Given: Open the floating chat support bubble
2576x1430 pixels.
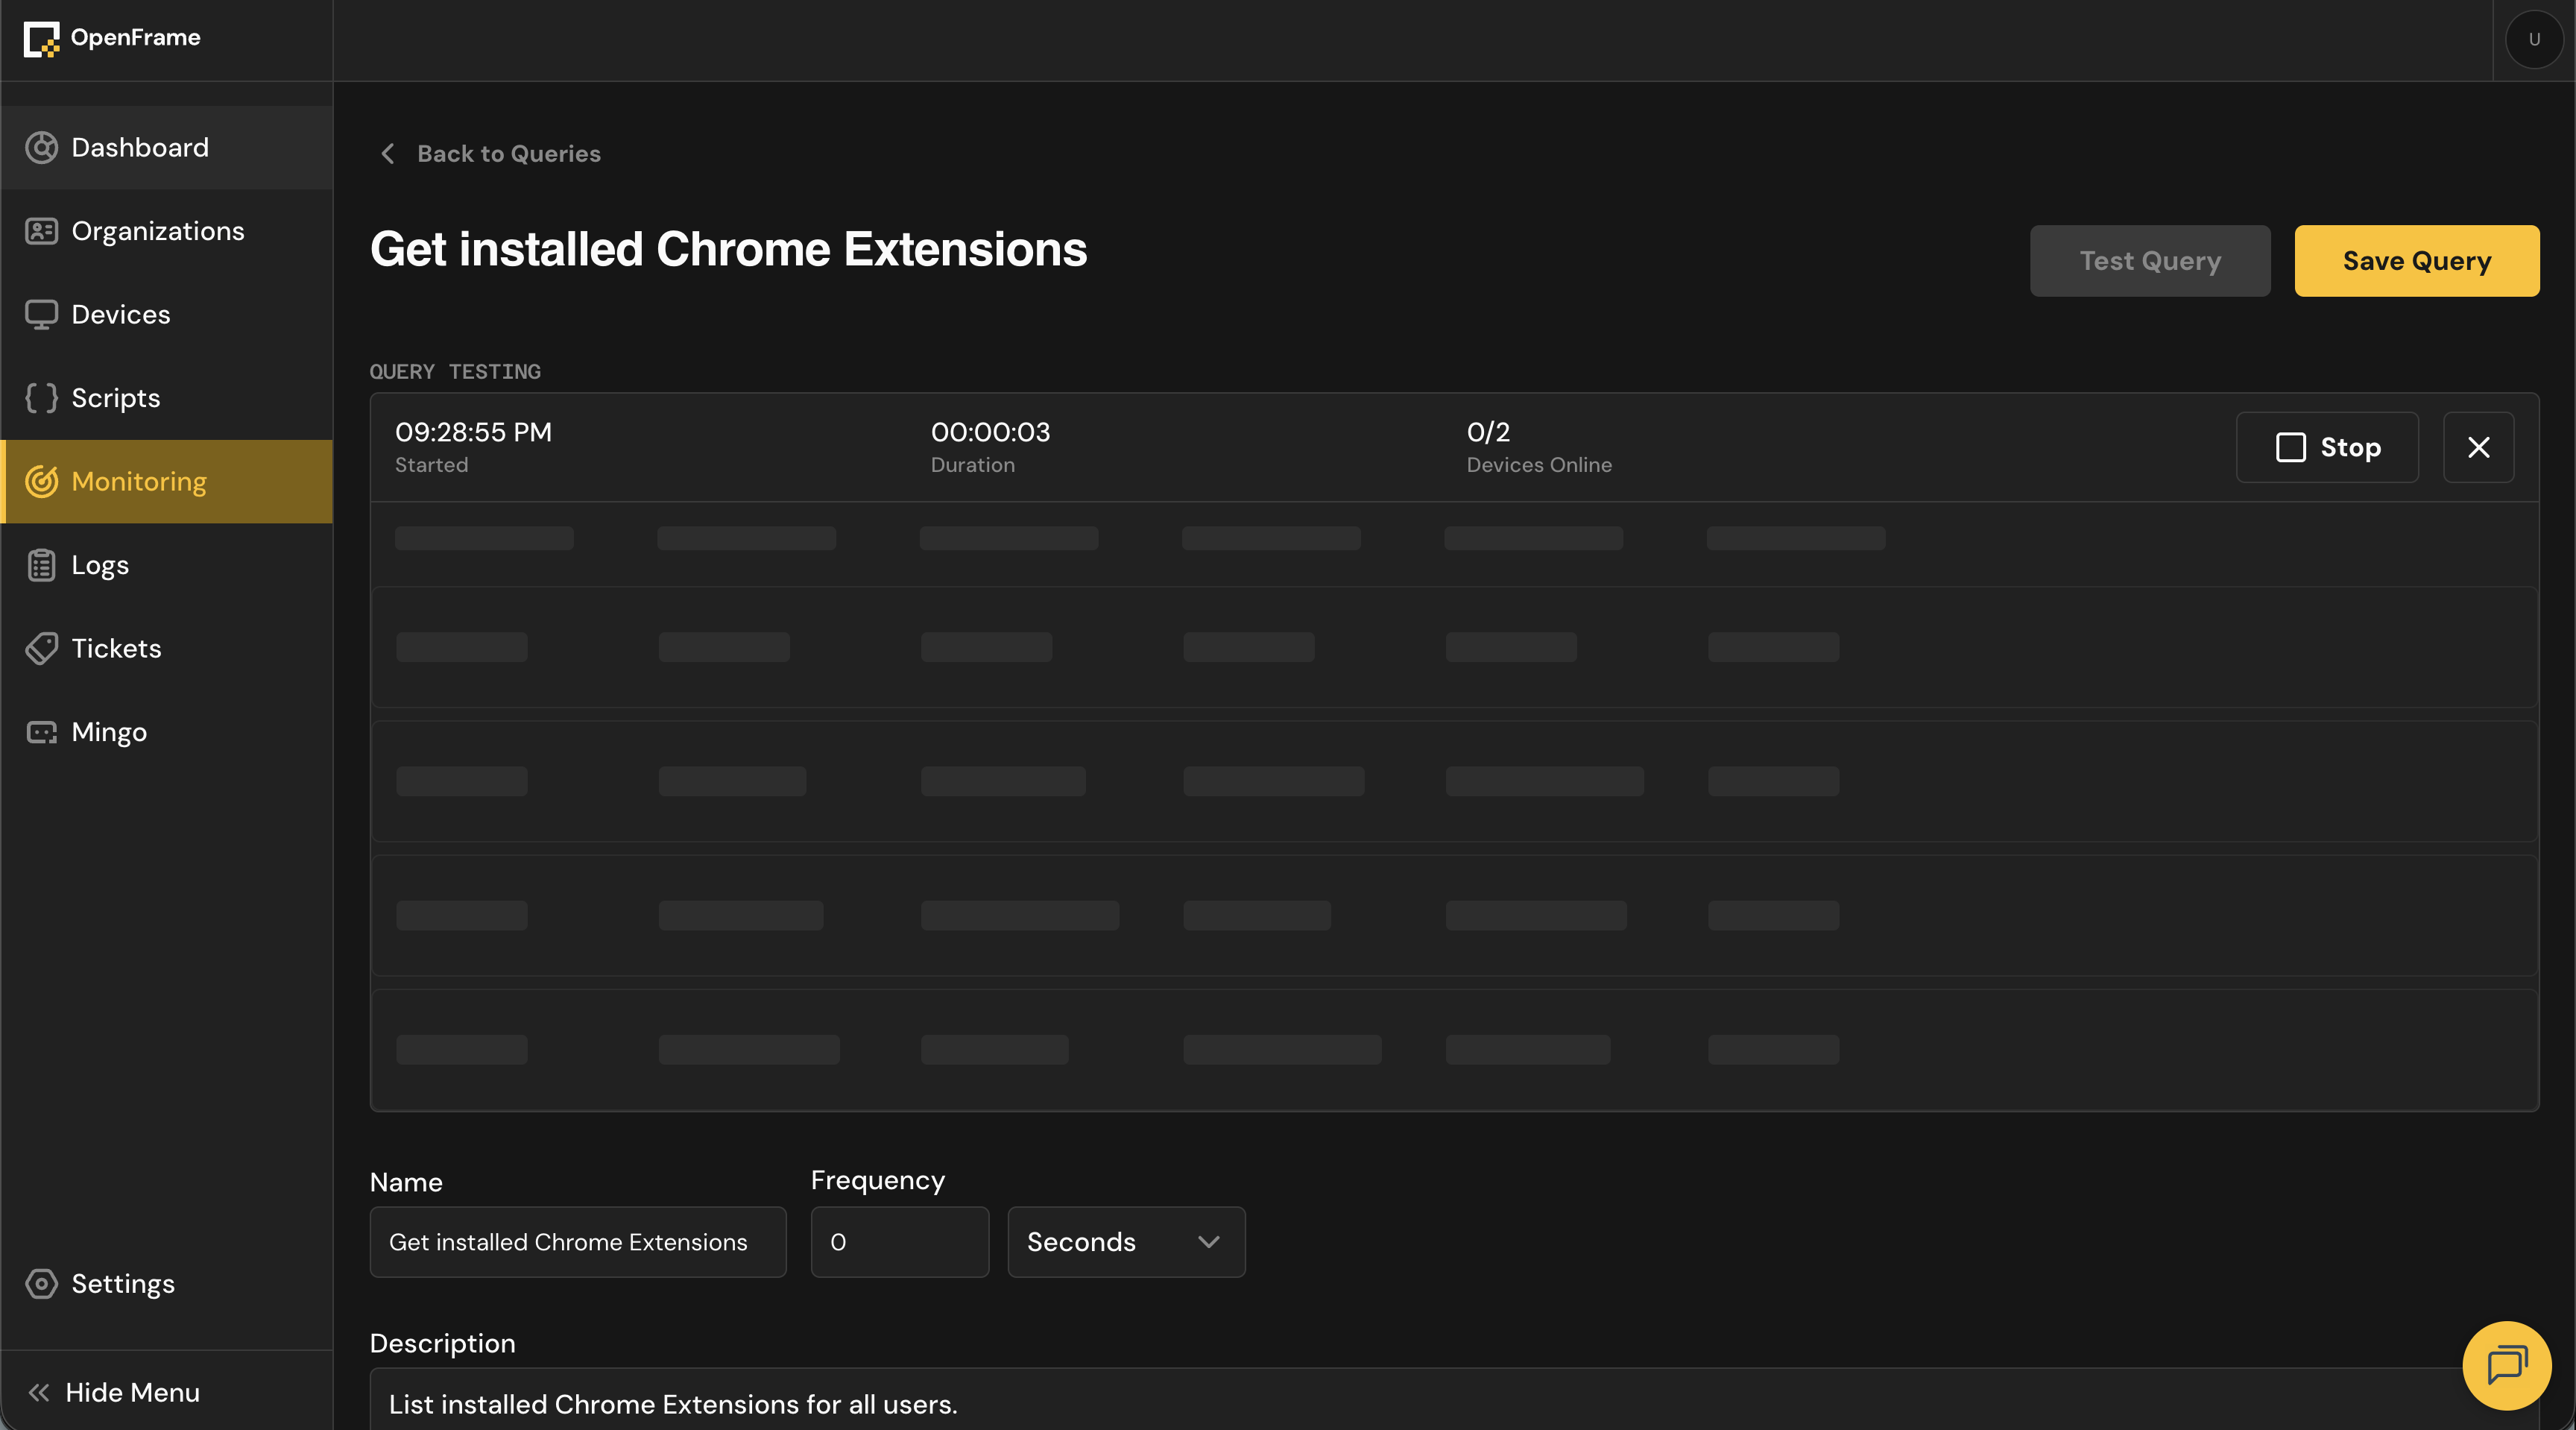Looking at the screenshot, I should click(2506, 1365).
